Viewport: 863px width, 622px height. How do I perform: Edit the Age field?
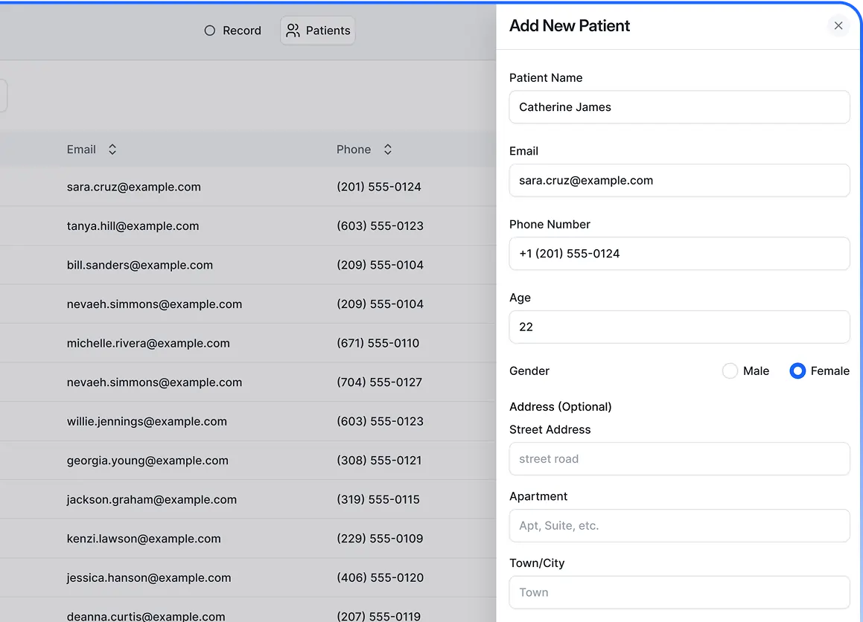(x=678, y=327)
